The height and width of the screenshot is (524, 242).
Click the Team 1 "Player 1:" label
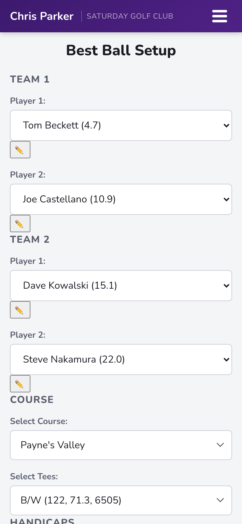(28, 101)
